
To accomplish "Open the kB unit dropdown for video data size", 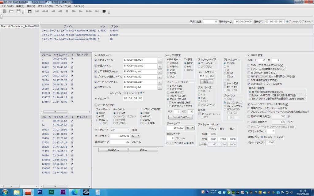I will coord(190,128).
